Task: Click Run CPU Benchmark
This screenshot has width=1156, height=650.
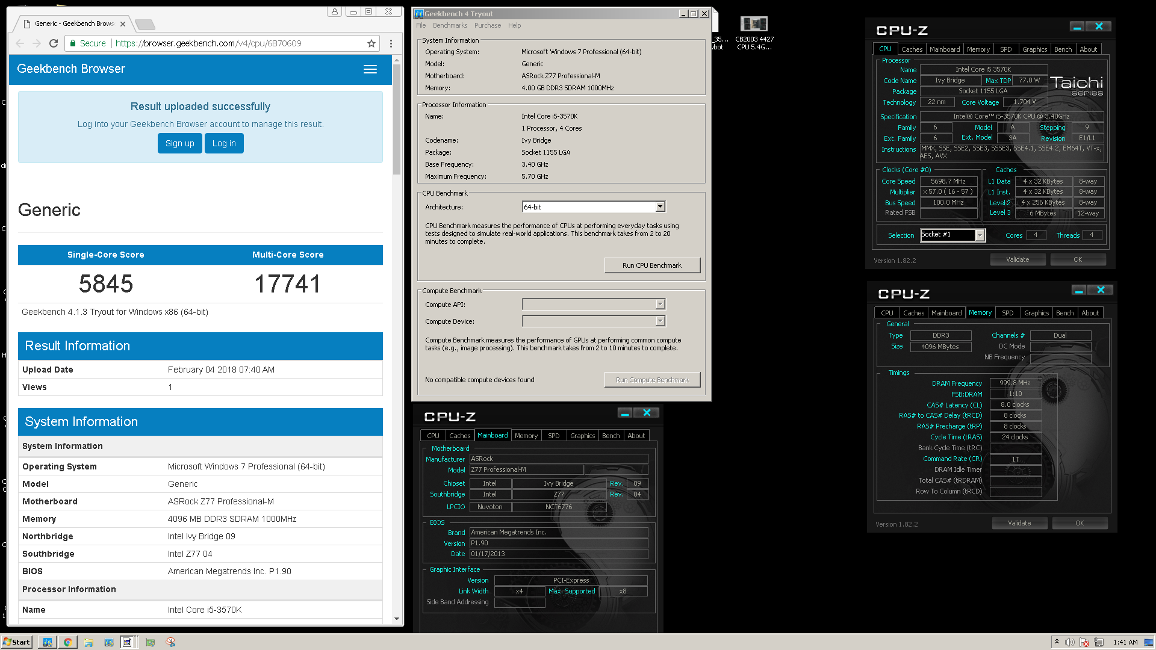Action: click(652, 265)
